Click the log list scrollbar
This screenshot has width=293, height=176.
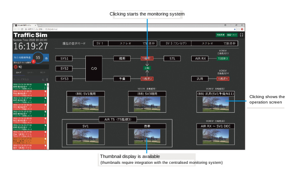click(48, 116)
